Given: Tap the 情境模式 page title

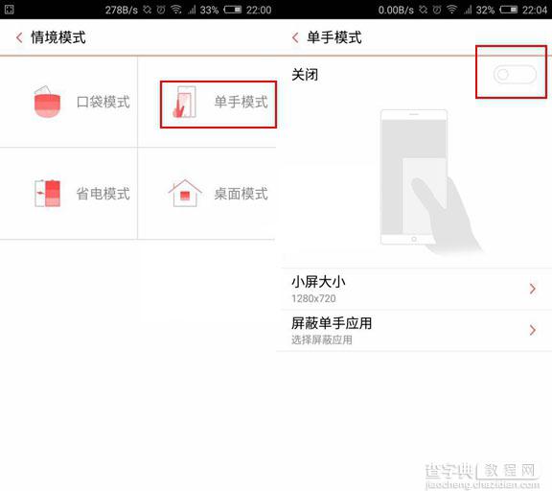Looking at the screenshot, I should pyautogui.click(x=58, y=37).
